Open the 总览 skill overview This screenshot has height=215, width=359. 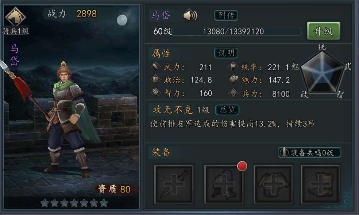click(x=227, y=110)
